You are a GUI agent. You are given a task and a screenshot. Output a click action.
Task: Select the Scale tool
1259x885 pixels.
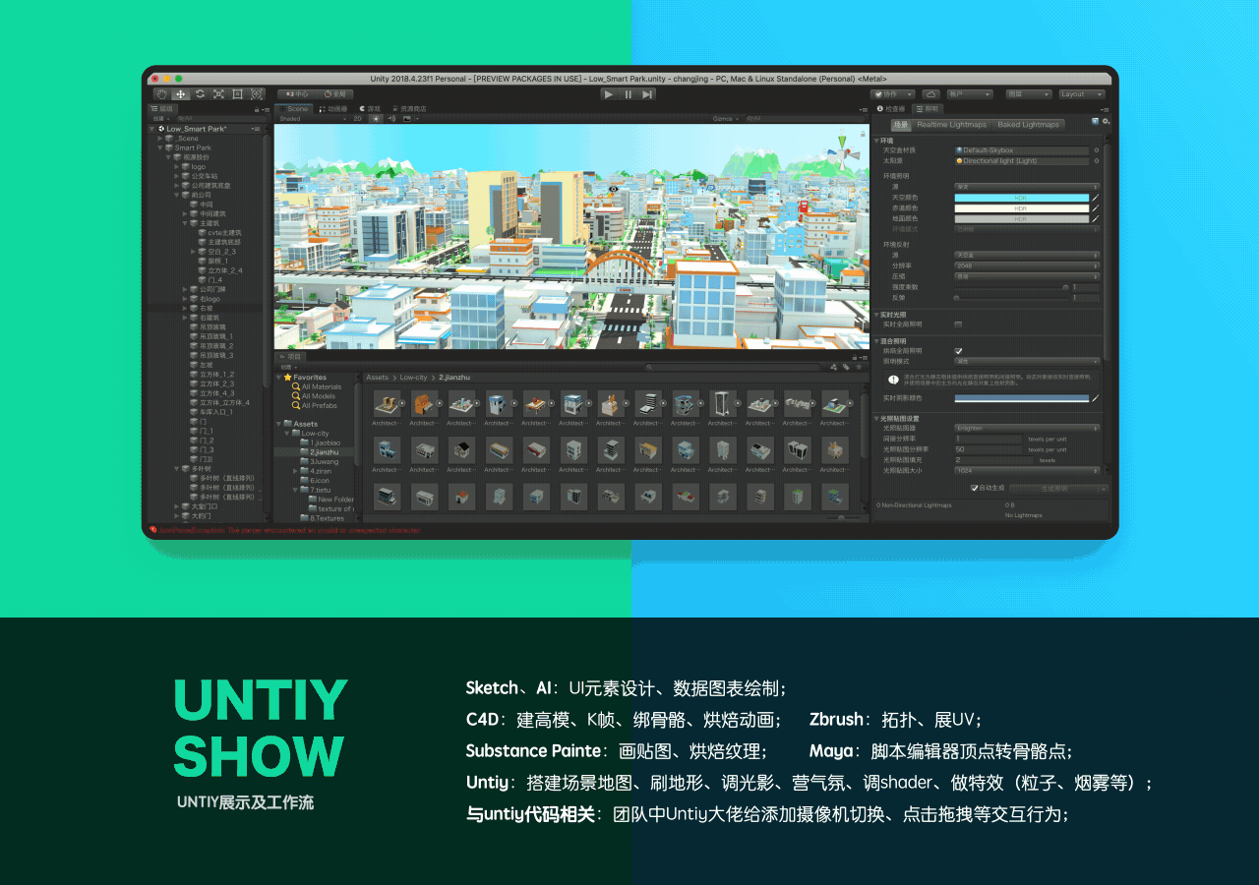pos(218,94)
